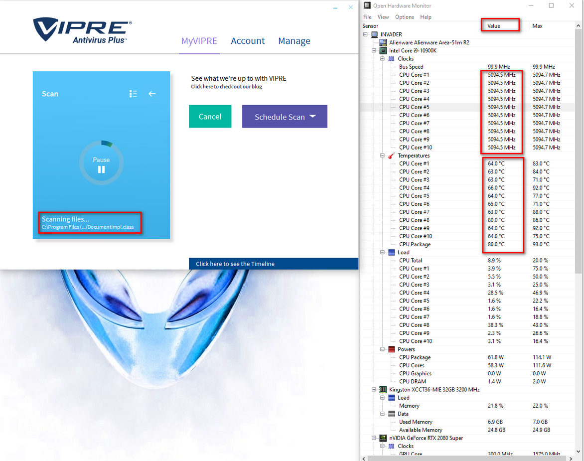
Task: Collapse the CPU Clocks group
Action: click(x=382, y=59)
